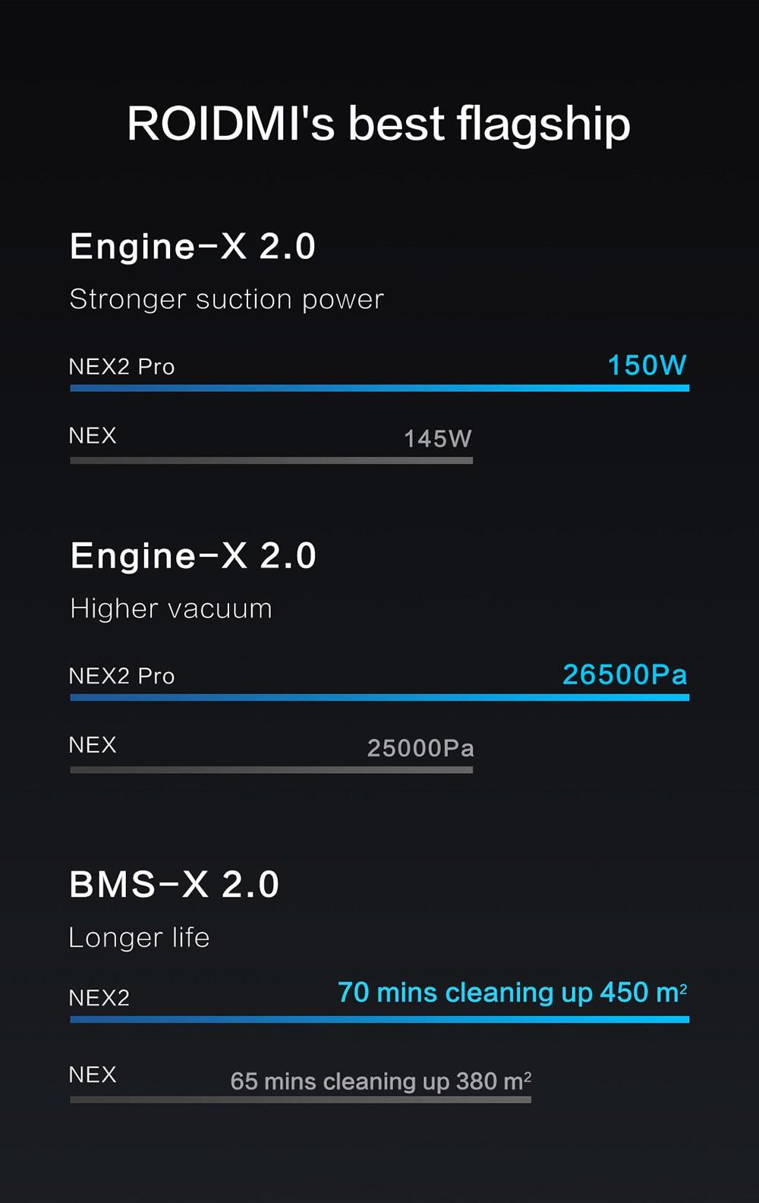Click the 25000Pa value text
The height and width of the screenshot is (1203, 759).
click(420, 748)
